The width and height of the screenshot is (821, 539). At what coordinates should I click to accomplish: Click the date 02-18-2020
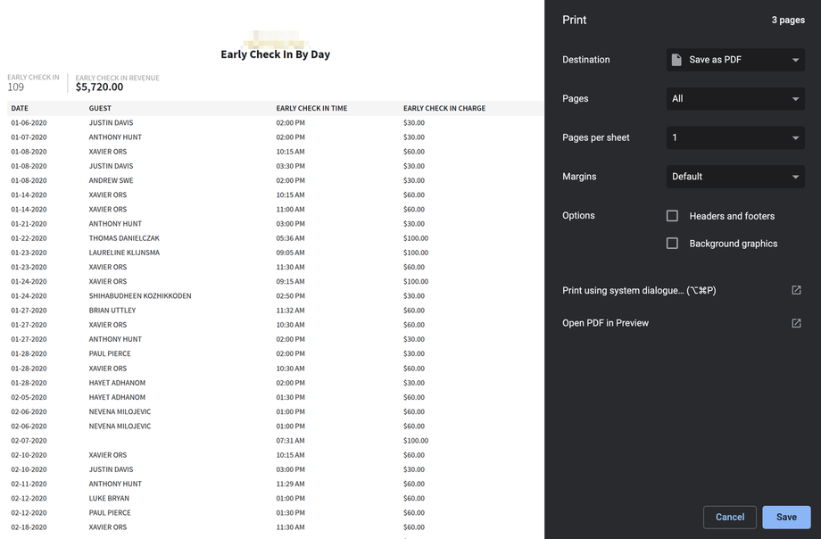click(29, 527)
